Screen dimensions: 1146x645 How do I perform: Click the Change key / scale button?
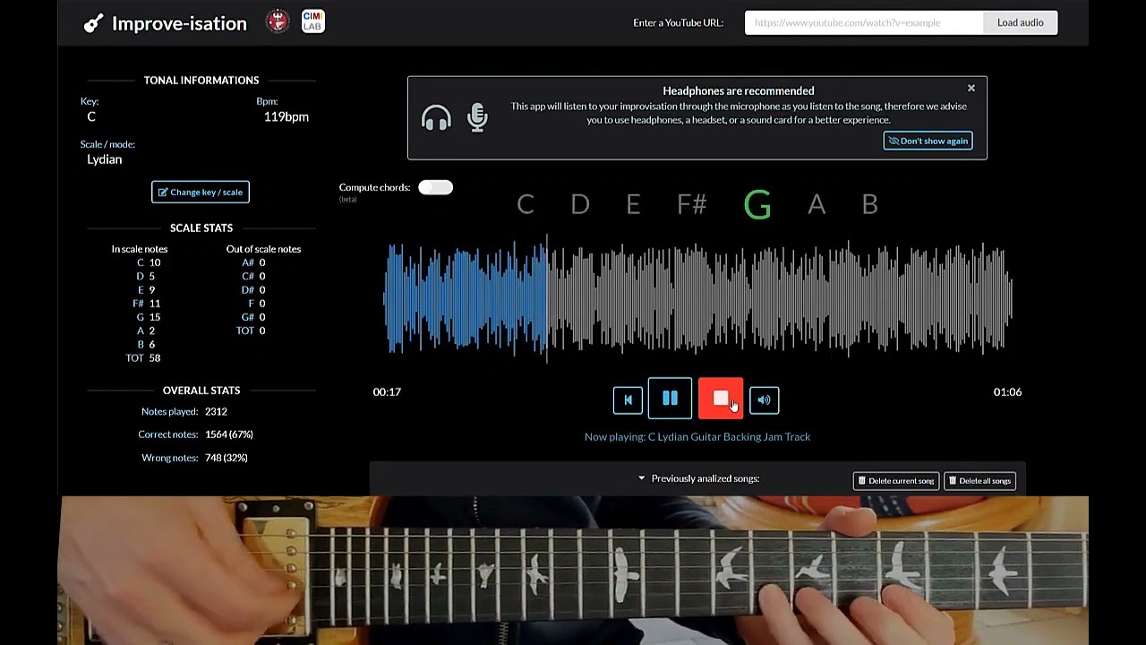[x=201, y=192]
